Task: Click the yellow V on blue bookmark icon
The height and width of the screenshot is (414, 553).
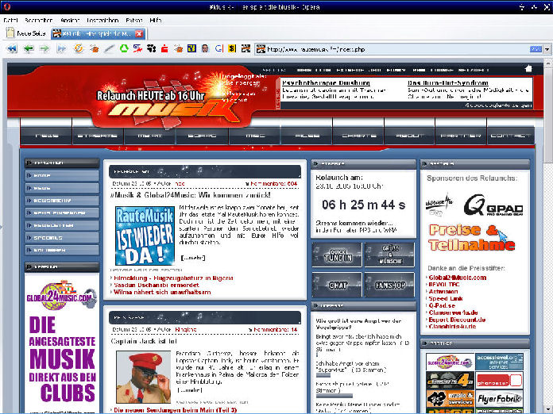Action: click(x=191, y=48)
